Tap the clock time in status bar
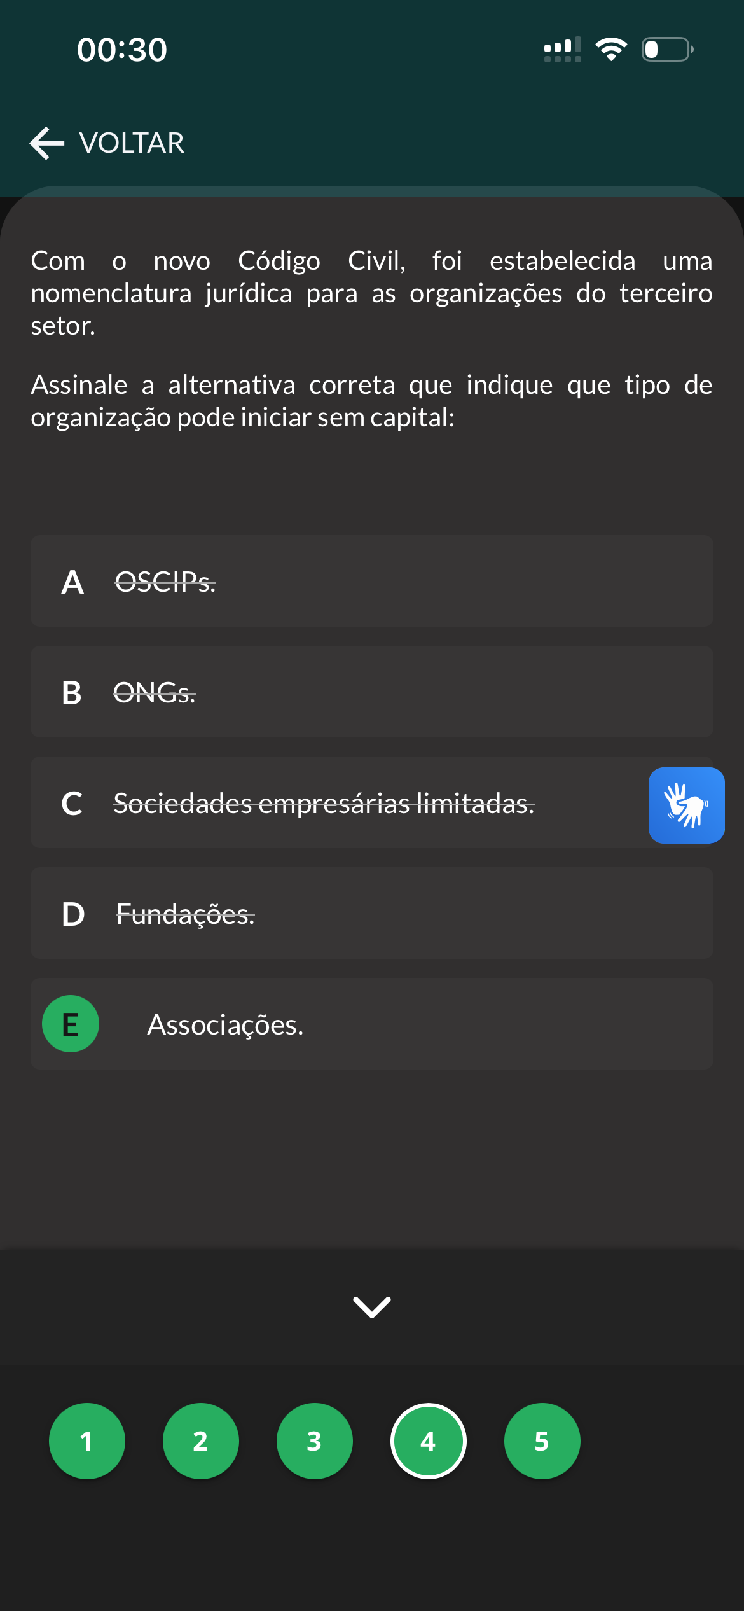 pos(122,50)
